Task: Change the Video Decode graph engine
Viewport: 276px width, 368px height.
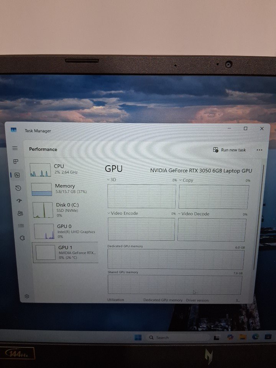Action: [195, 214]
